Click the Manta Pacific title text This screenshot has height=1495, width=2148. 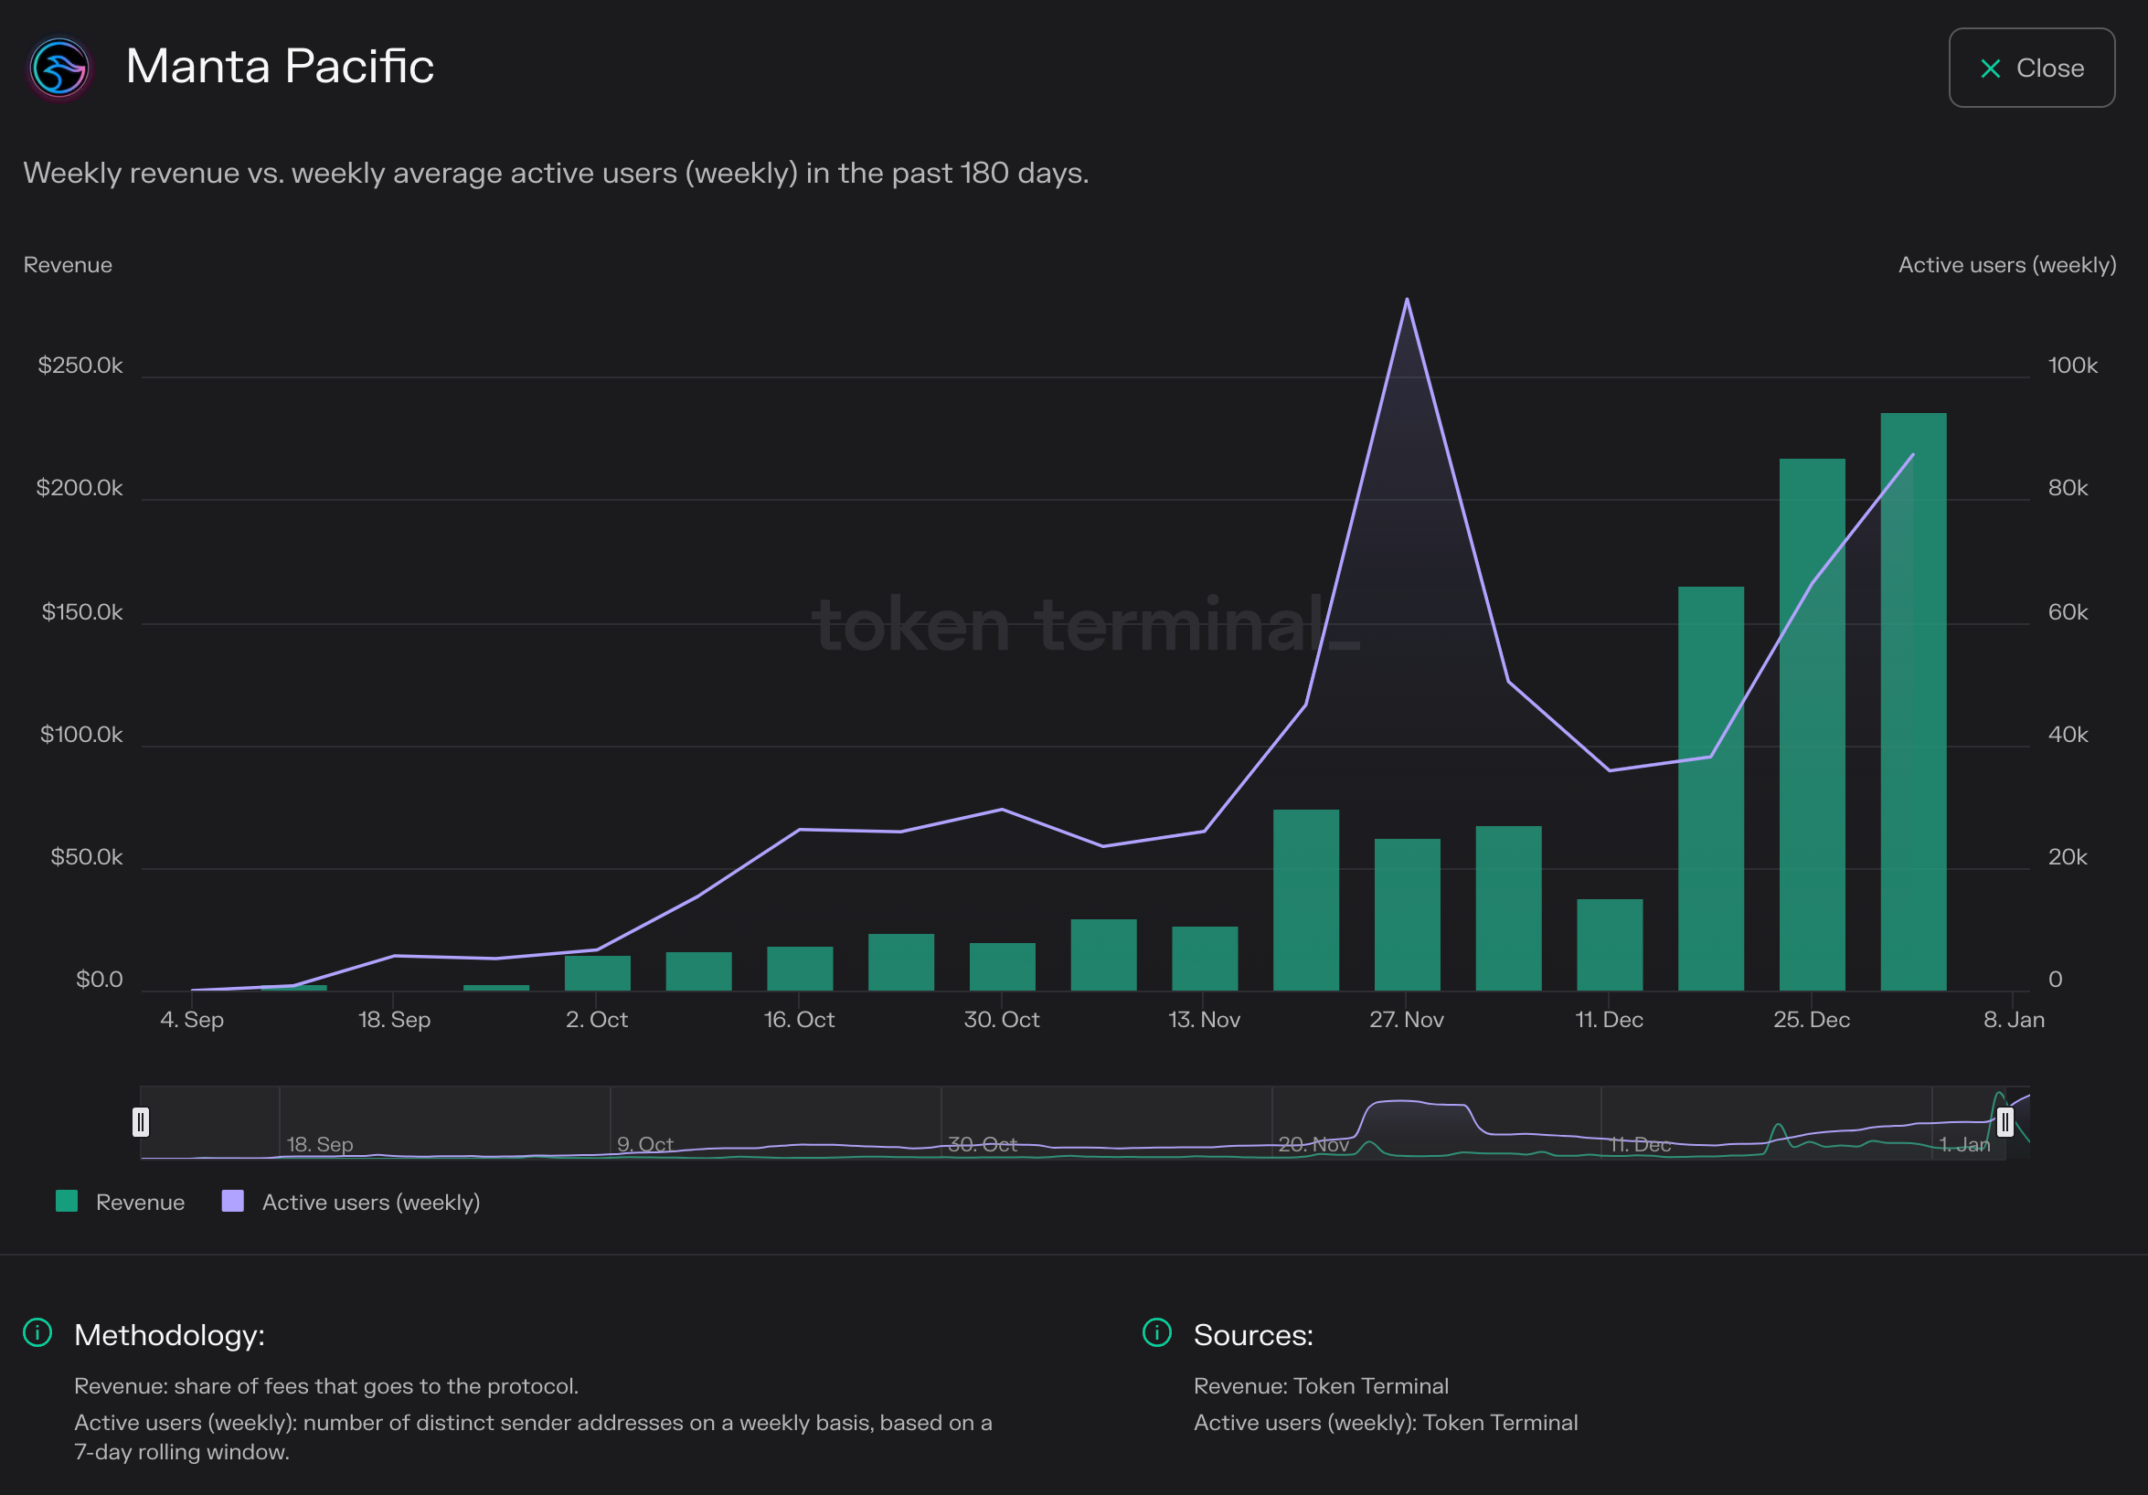pos(280,67)
